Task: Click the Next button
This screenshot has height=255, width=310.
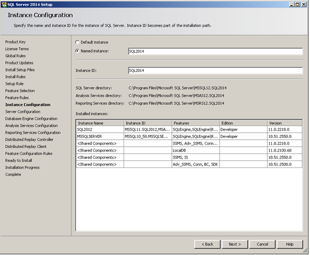Action: click(235, 244)
